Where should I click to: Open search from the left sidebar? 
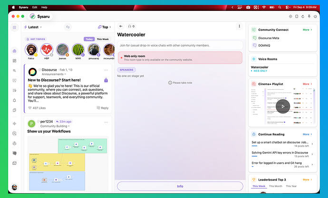pos(14,71)
